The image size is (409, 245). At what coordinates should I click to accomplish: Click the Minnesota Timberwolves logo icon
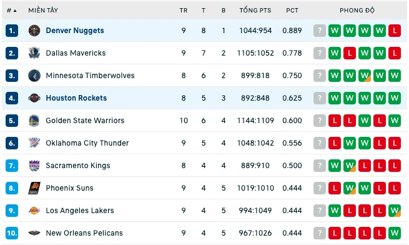tap(34, 76)
